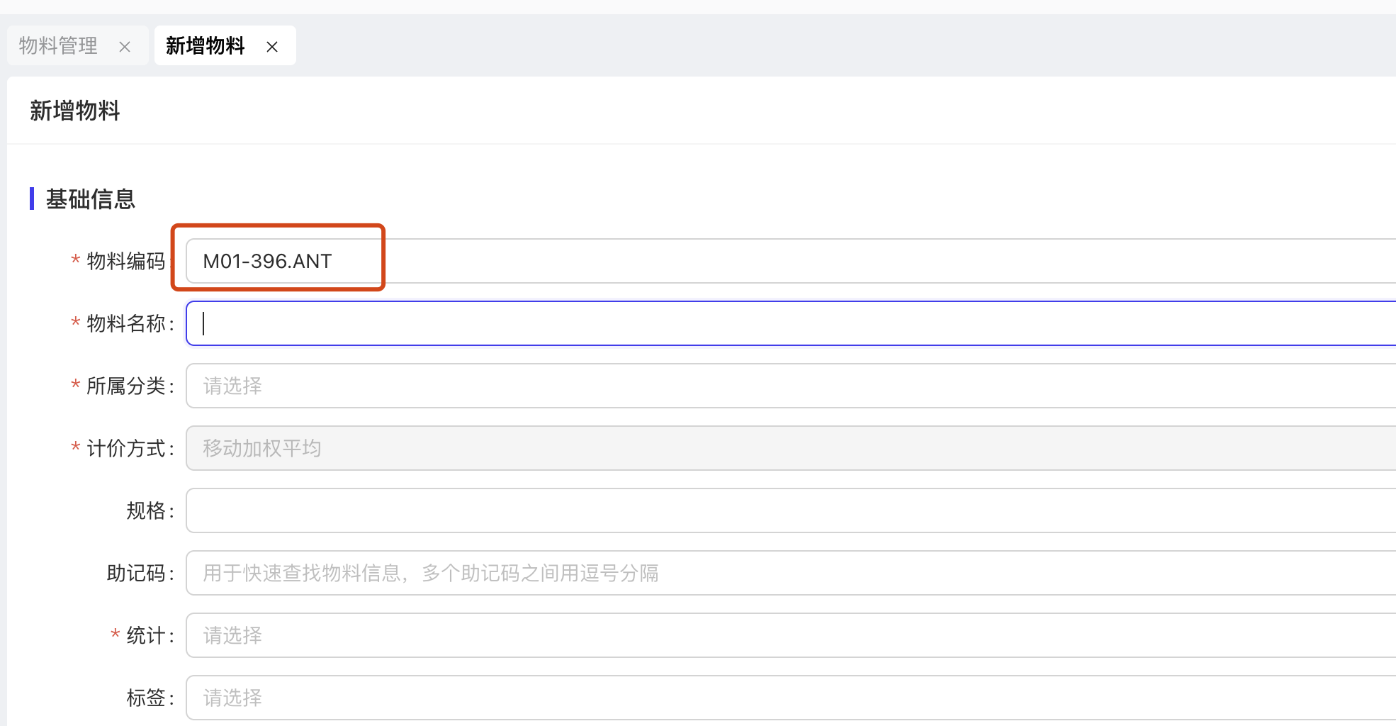This screenshot has height=726, width=1396.
Task: Select the 新增物料 tab
Action: 205,46
